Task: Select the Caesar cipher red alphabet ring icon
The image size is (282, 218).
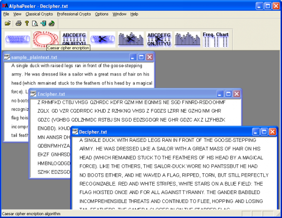Action: pos(46,39)
